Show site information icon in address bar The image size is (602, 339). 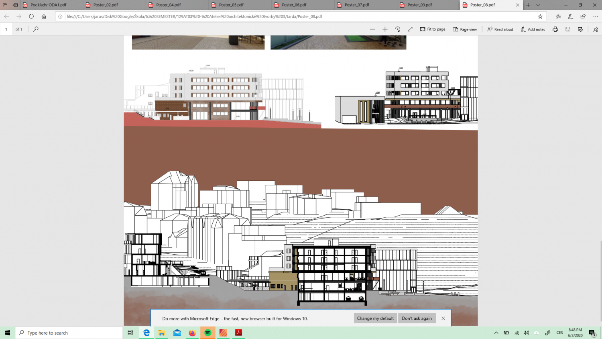pyautogui.click(x=60, y=16)
